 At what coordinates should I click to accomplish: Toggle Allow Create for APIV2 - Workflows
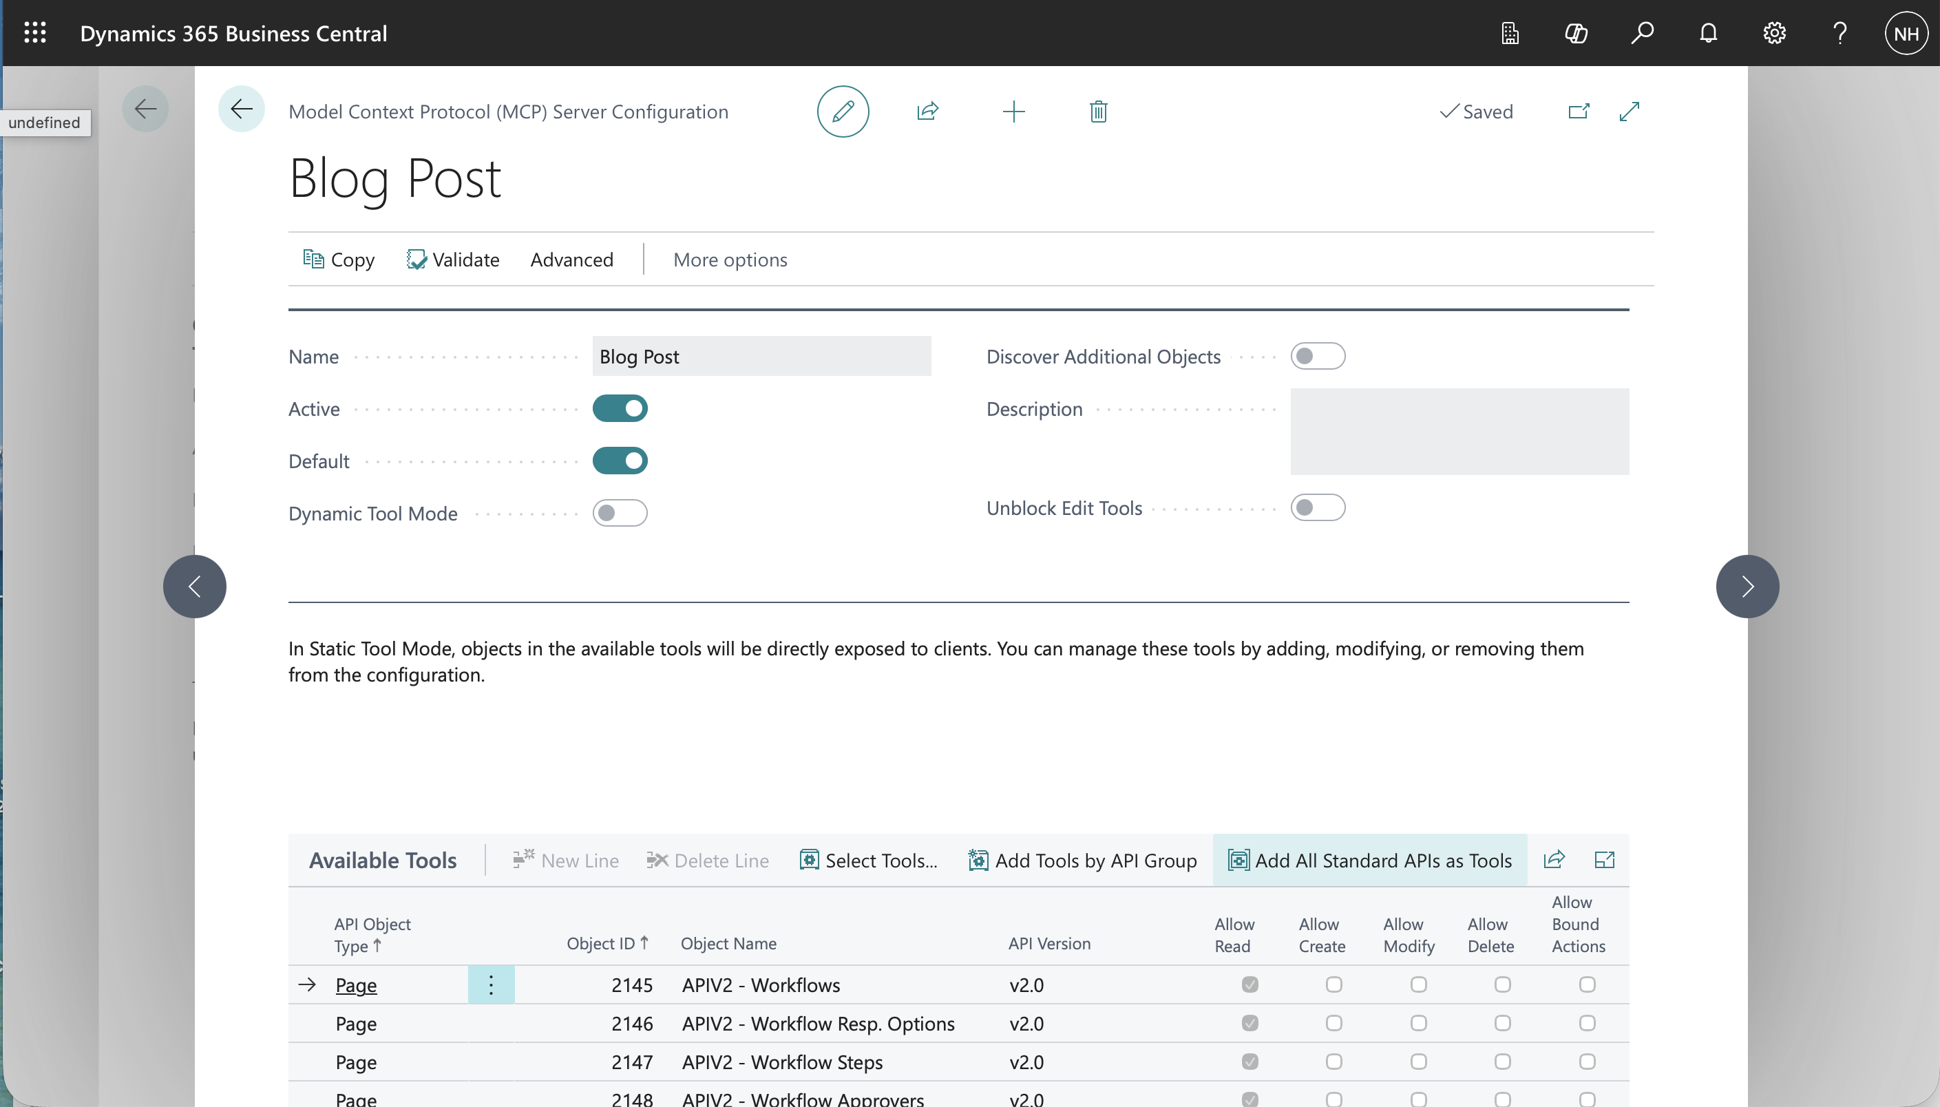1333,984
